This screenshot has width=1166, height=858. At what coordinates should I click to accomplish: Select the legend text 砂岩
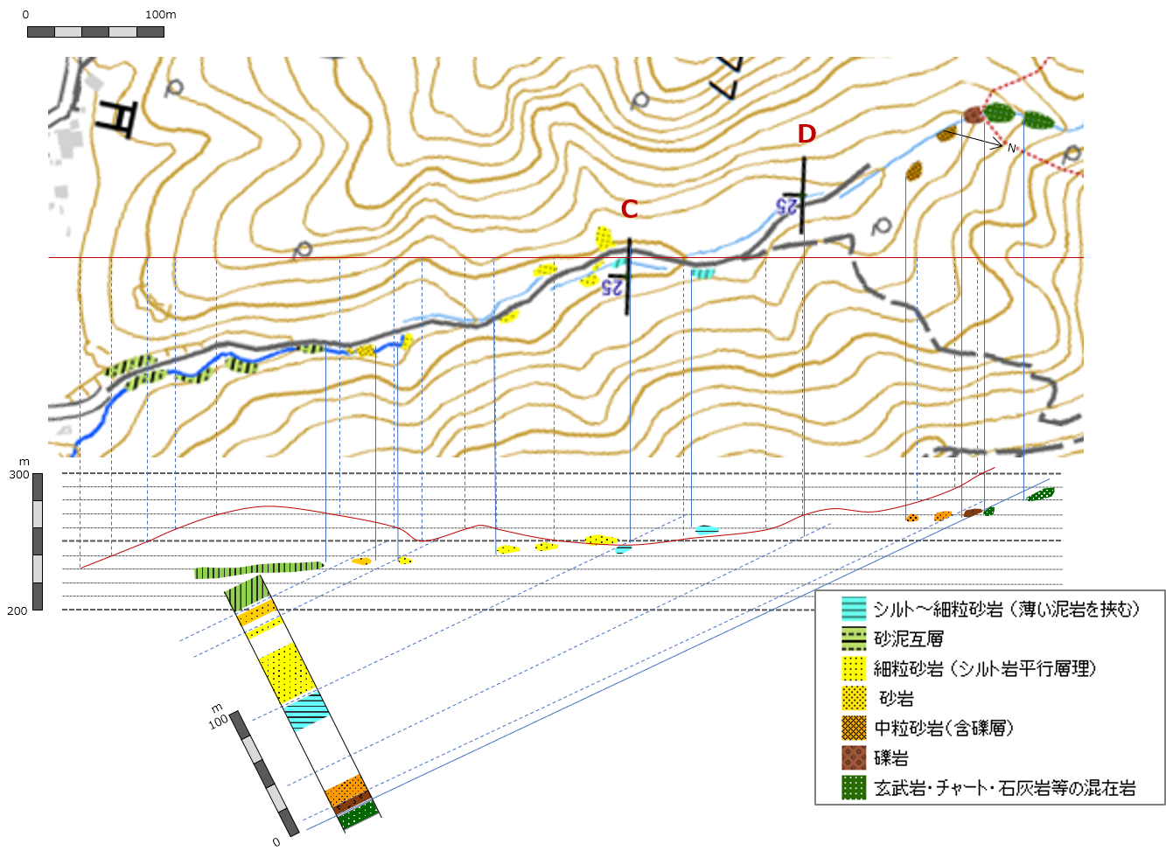(x=896, y=698)
